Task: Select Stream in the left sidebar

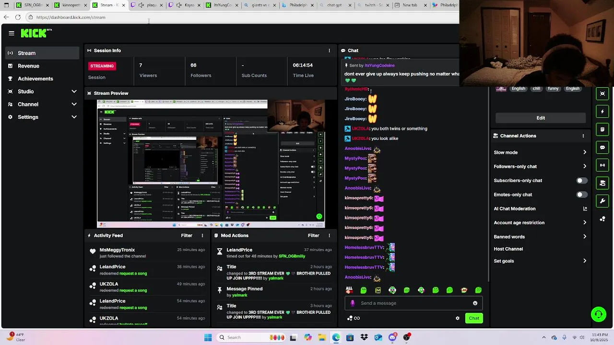Action: [x=42, y=53]
